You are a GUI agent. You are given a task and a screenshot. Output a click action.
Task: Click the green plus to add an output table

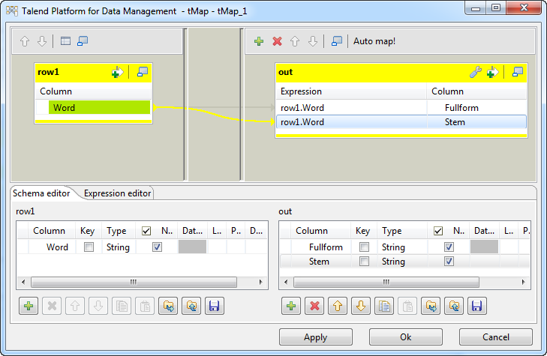(259, 41)
